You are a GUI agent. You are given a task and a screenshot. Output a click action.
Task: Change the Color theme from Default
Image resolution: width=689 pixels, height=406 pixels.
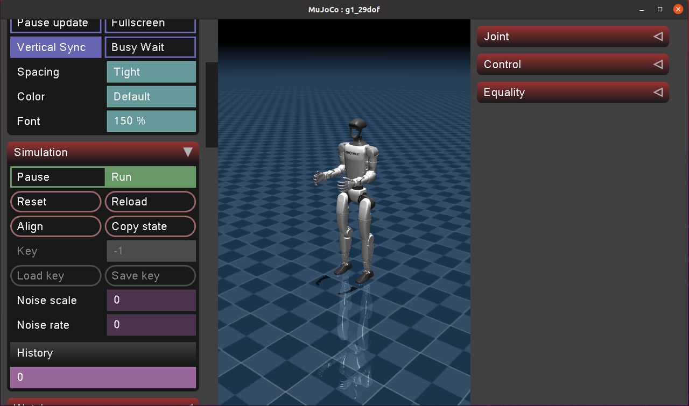151,97
